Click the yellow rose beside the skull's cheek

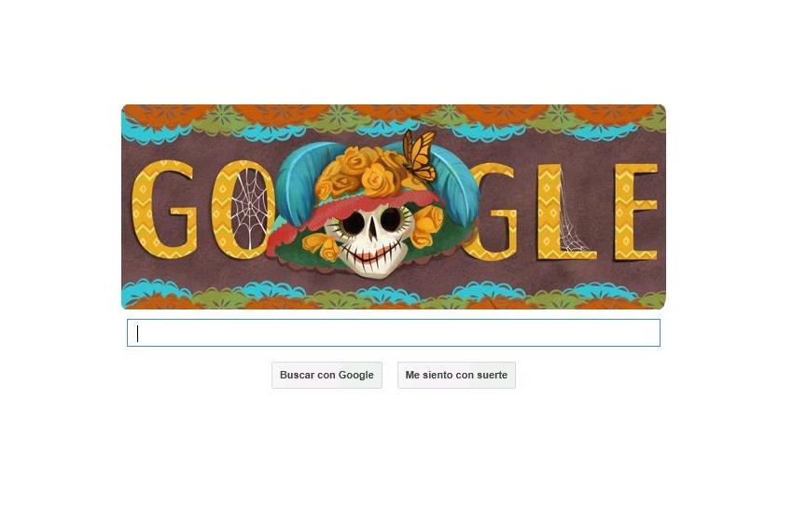click(x=428, y=226)
